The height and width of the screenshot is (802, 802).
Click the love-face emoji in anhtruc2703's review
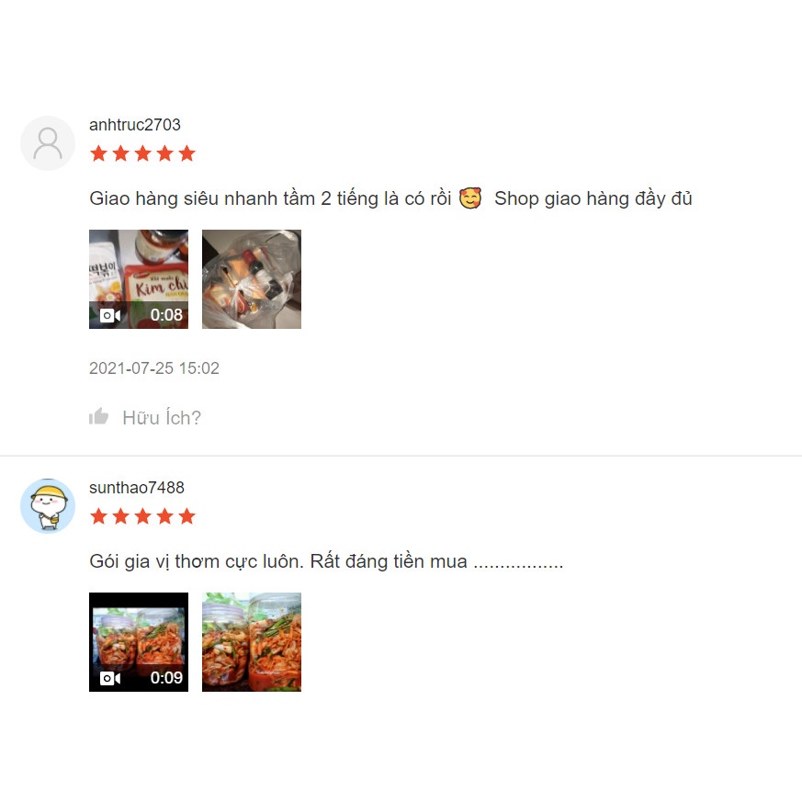470,198
